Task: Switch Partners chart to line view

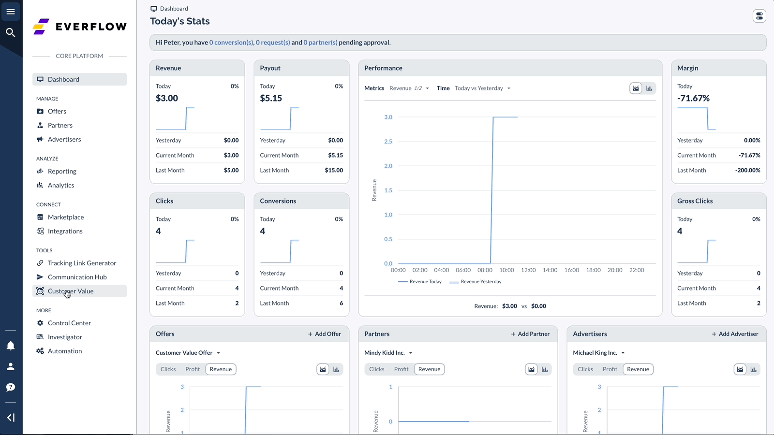Action: [532, 369]
